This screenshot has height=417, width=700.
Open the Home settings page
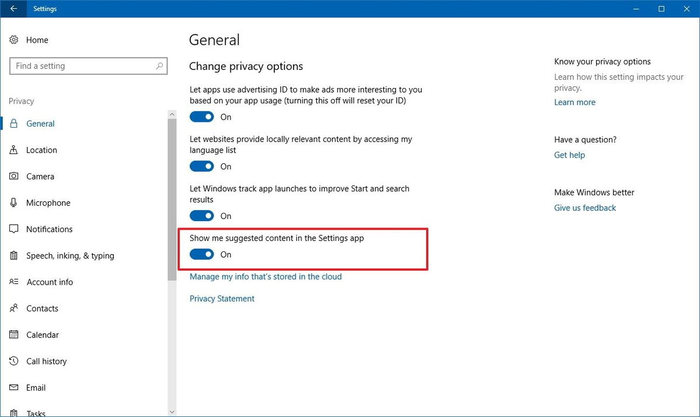(37, 40)
